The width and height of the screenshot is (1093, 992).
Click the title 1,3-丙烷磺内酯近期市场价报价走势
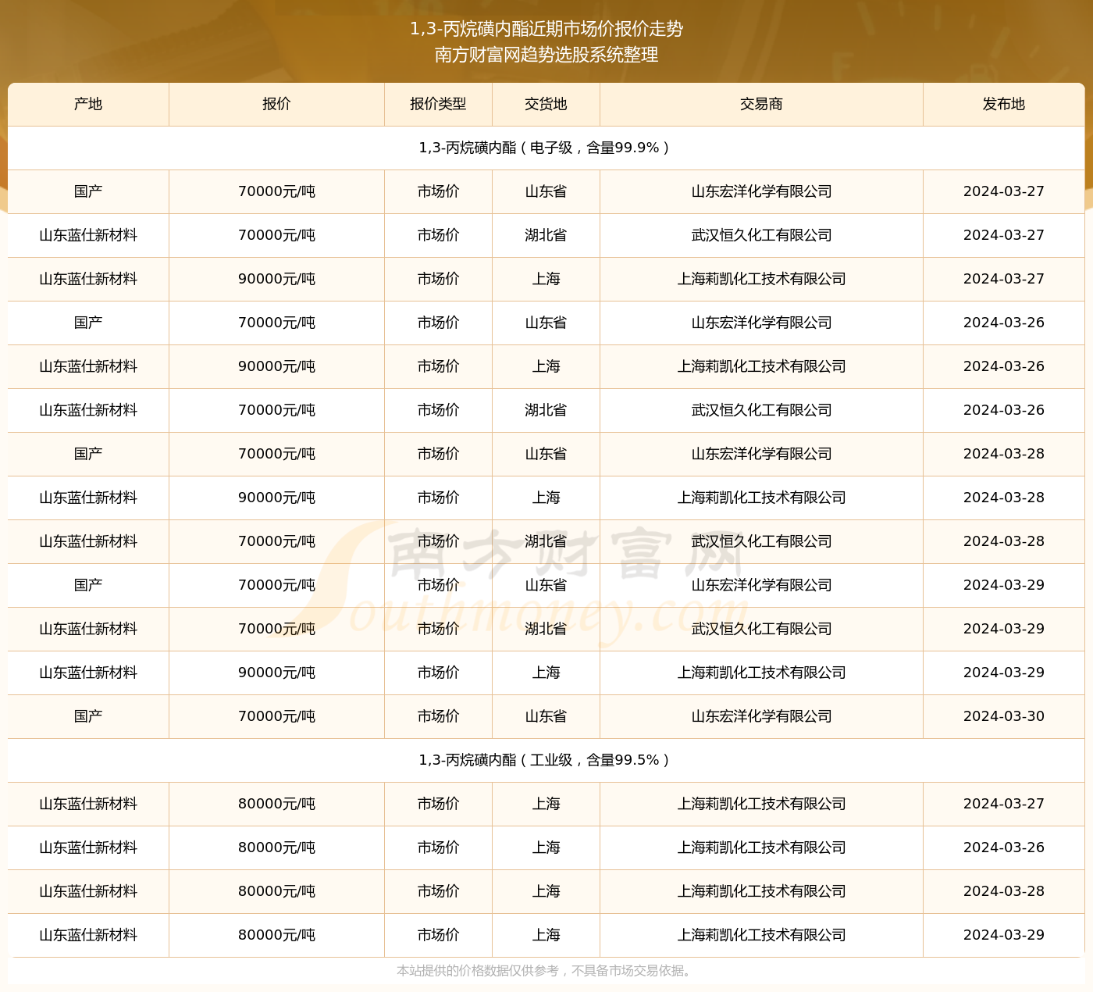546,29
